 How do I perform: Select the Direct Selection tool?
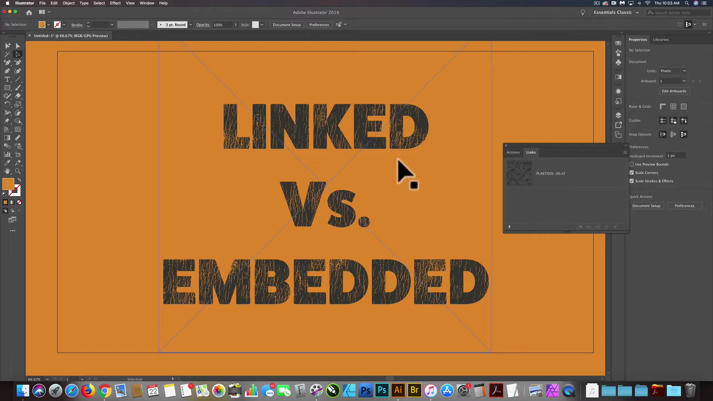point(18,54)
